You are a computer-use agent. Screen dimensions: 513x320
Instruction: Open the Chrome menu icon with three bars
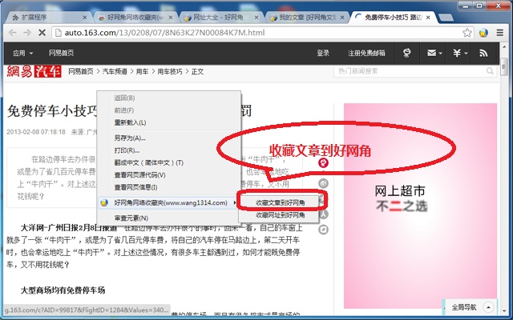(499, 33)
